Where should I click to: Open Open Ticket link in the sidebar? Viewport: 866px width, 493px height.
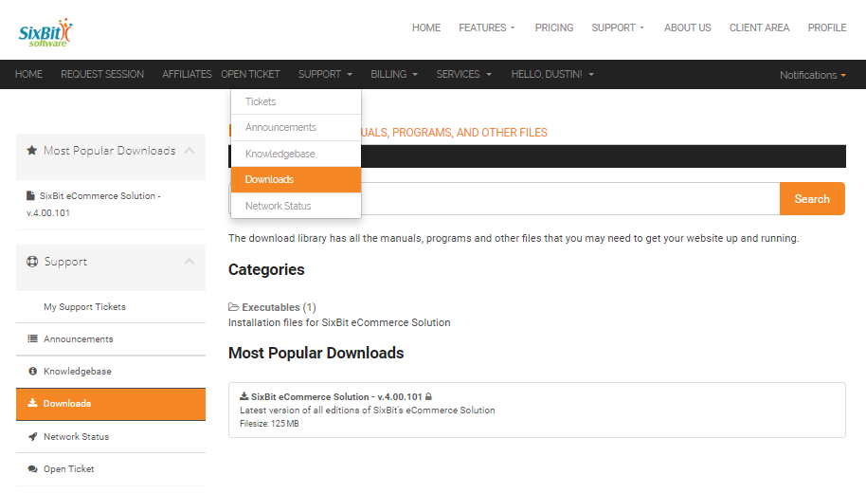point(69,468)
